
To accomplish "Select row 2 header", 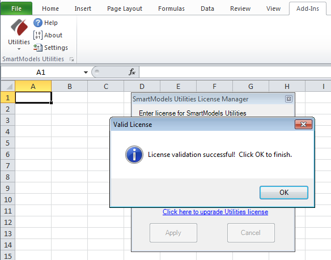I will point(8,109).
